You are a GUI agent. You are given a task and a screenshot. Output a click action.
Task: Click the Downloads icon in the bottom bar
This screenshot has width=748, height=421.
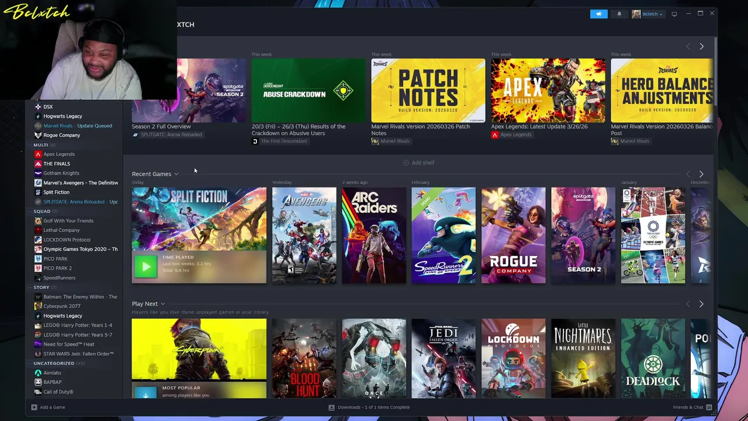(331, 407)
